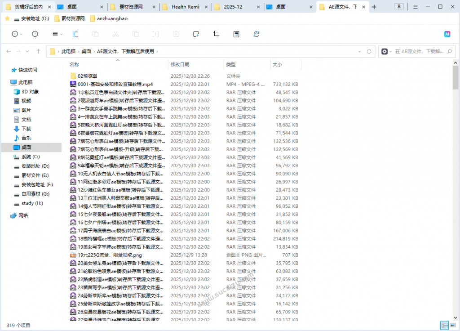Click the yellow star bookmark icon
460x331 pixels.
pyautogui.click(x=7, y=18)
